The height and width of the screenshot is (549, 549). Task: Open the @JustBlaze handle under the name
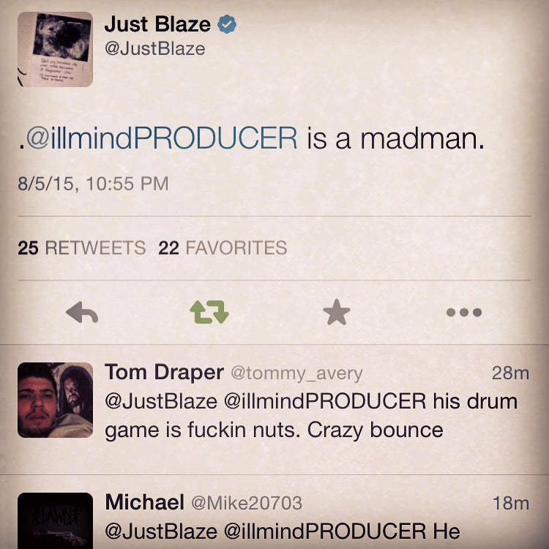[154, 49]
